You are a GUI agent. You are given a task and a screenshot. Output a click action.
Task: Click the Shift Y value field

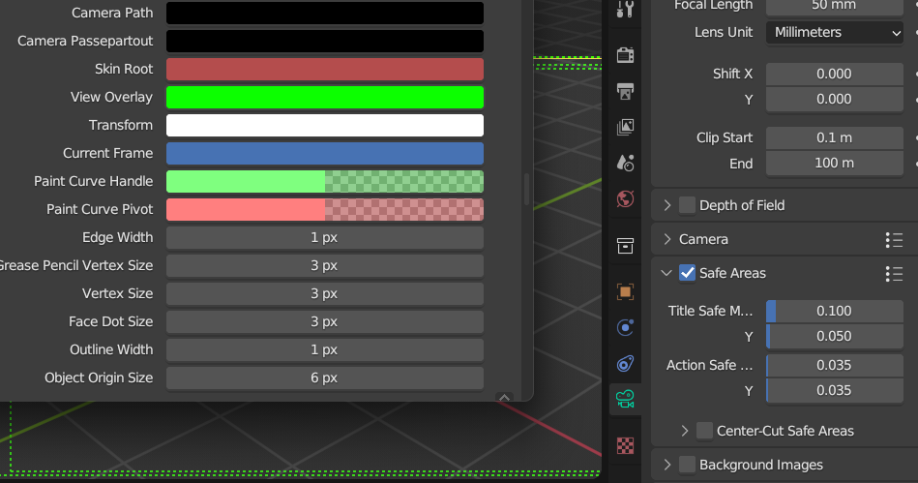click(x=835, y=99)
